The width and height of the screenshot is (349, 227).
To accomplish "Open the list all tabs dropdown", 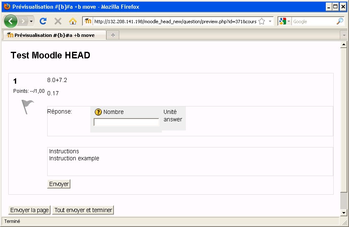I will (344, 35).
